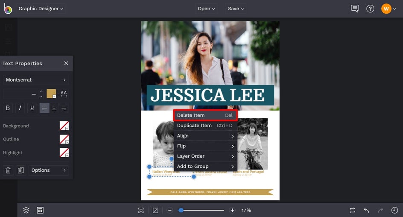
Task: Toggle bold formatting
Action: point(8,108)
